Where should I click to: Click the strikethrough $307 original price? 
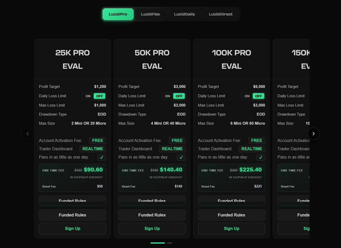(234, 170)
